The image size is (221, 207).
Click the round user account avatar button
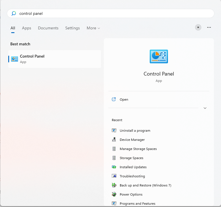198,27
